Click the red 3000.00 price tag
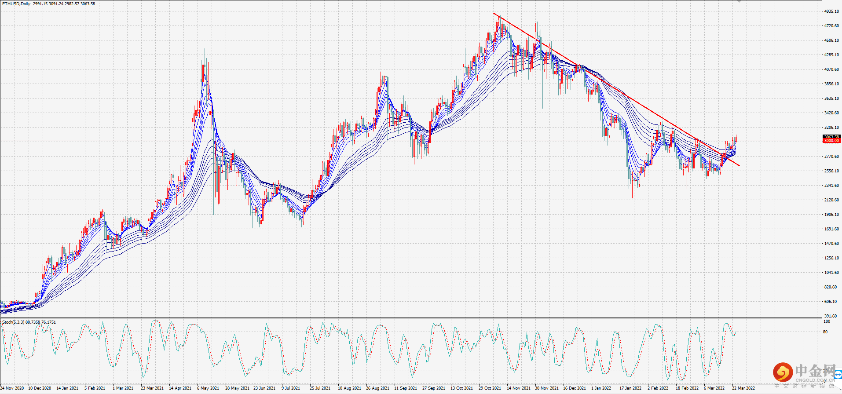This screenshot has height=394, width=842. (831, 141)
